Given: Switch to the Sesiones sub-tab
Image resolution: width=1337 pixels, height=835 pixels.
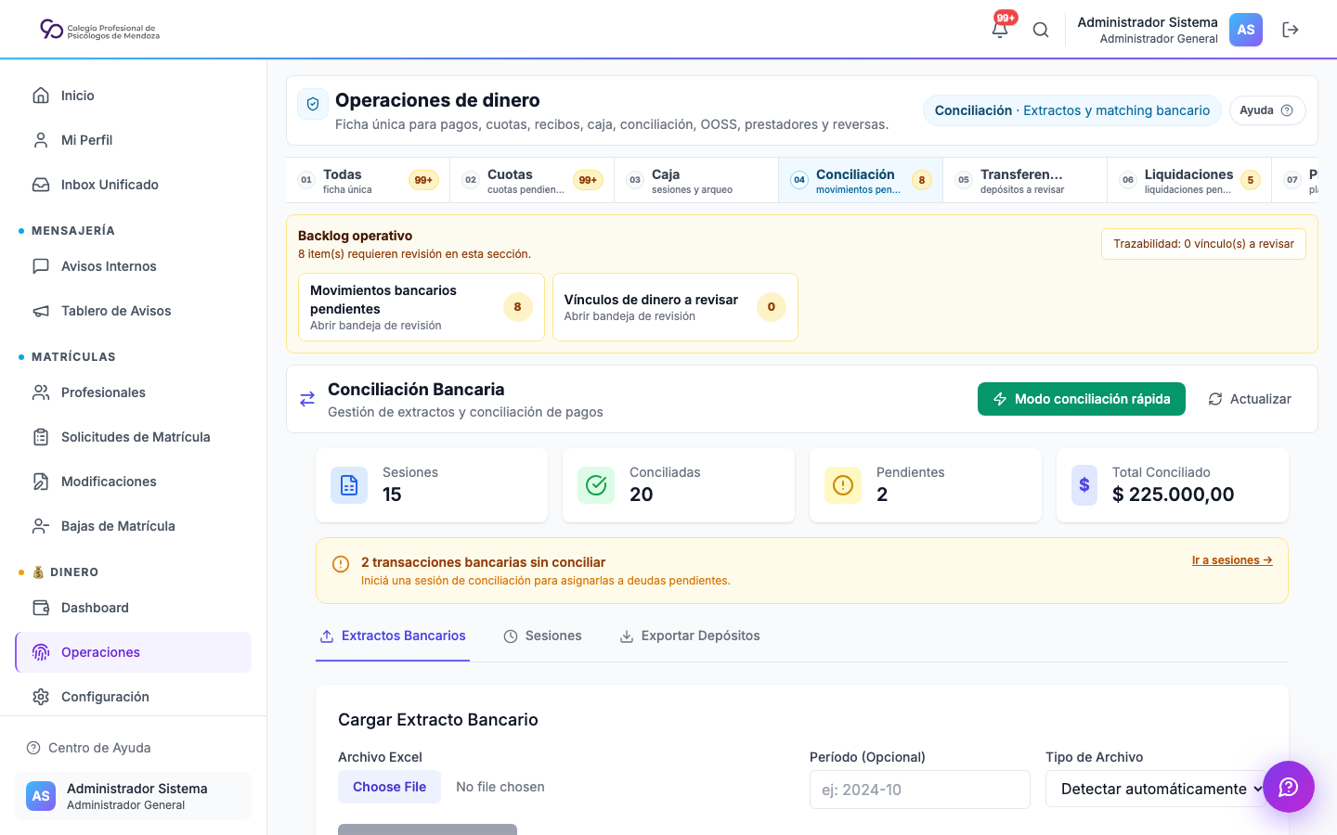Looking at the screenshot, I should pyautogui.click(x=543, y=636).
